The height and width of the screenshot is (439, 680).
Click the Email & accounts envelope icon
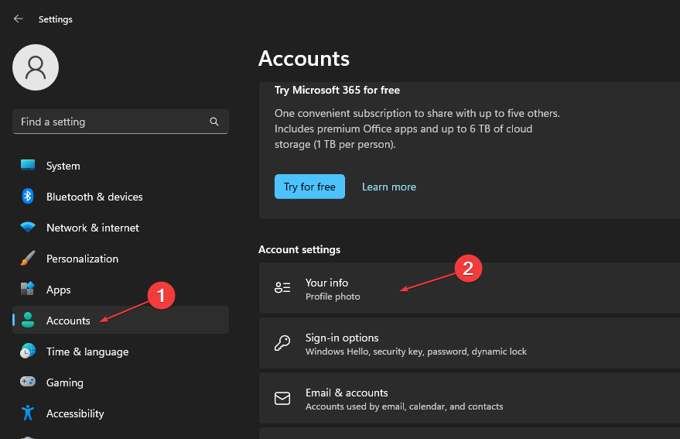tap(282, 398)
